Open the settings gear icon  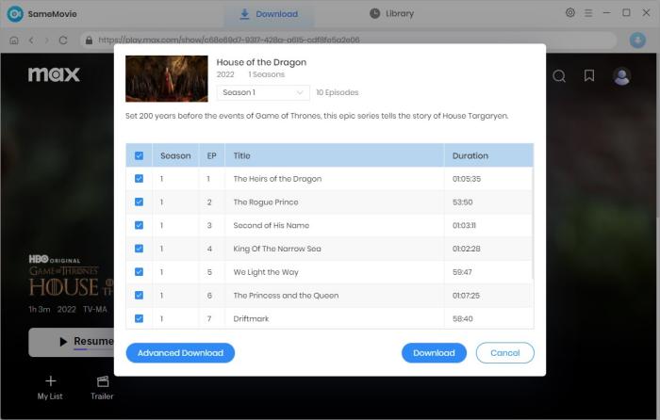click(570, 13)
